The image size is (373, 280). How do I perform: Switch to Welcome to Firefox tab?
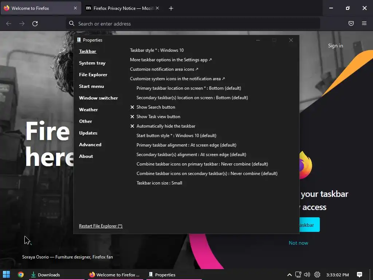coord(41,8)
